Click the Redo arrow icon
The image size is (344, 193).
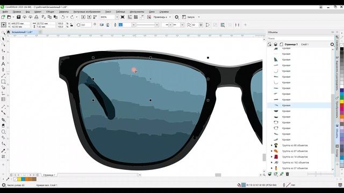click(x=72, y=17)
